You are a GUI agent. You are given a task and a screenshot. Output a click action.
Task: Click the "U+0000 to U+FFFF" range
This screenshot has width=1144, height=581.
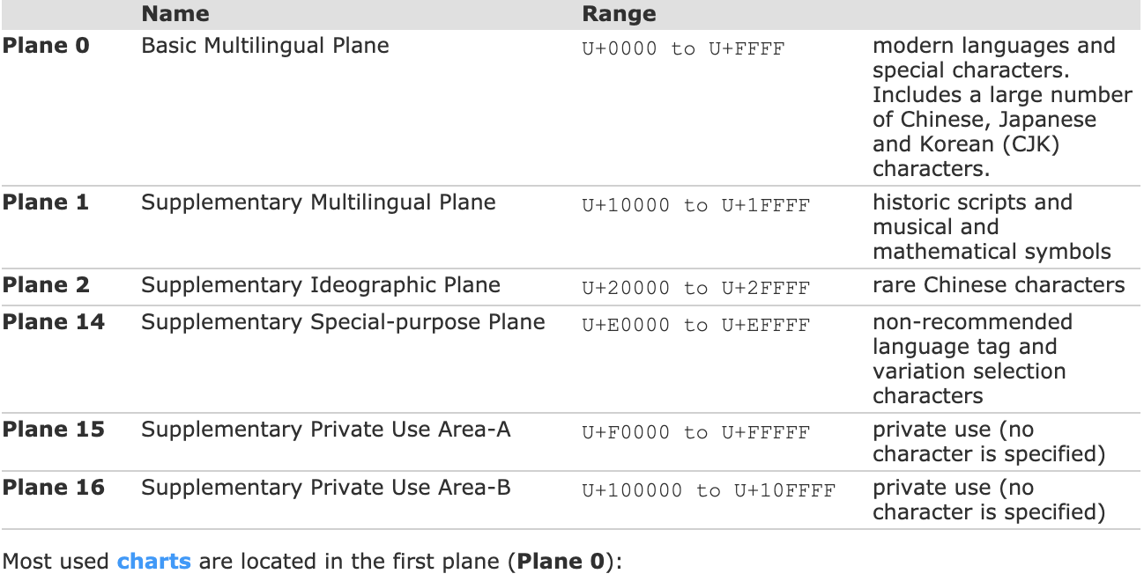682,49
